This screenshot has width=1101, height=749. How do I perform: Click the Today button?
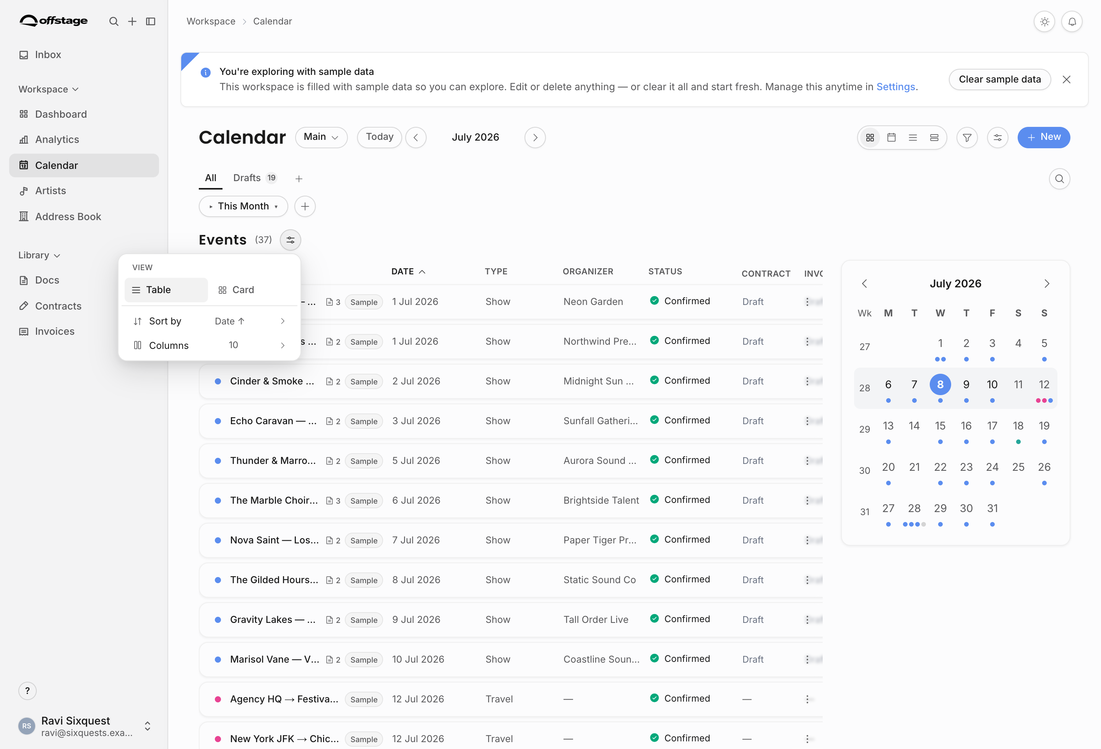[x=380, y=137]
